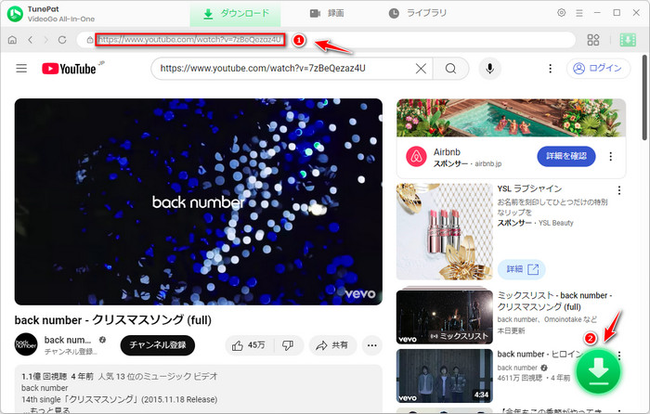Click the YouTube logo

coord(70,69)
